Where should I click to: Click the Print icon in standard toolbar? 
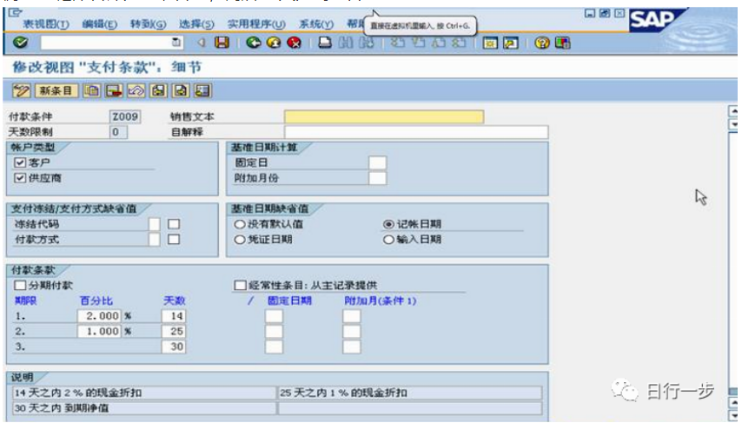click(325, 43)
